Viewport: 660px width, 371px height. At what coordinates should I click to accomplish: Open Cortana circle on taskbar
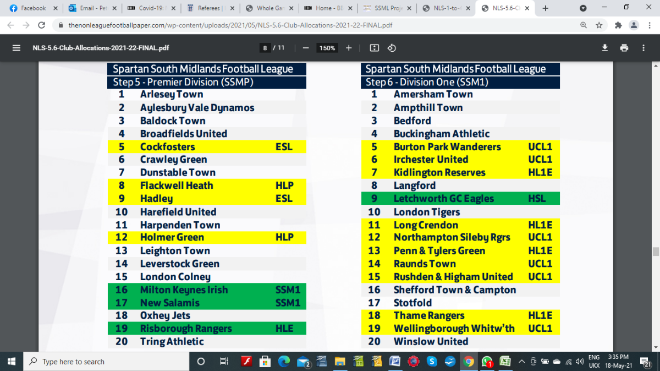click(x=201, y=362)
